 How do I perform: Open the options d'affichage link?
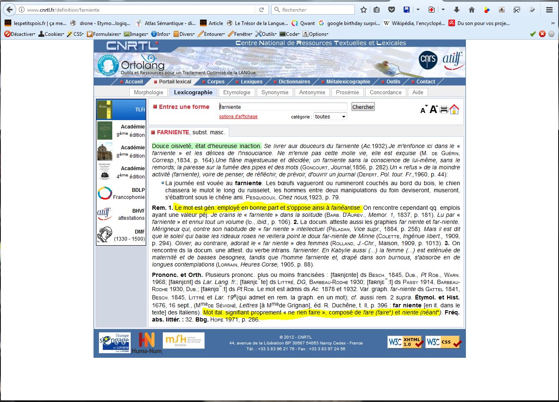click(x=238, y=117)
